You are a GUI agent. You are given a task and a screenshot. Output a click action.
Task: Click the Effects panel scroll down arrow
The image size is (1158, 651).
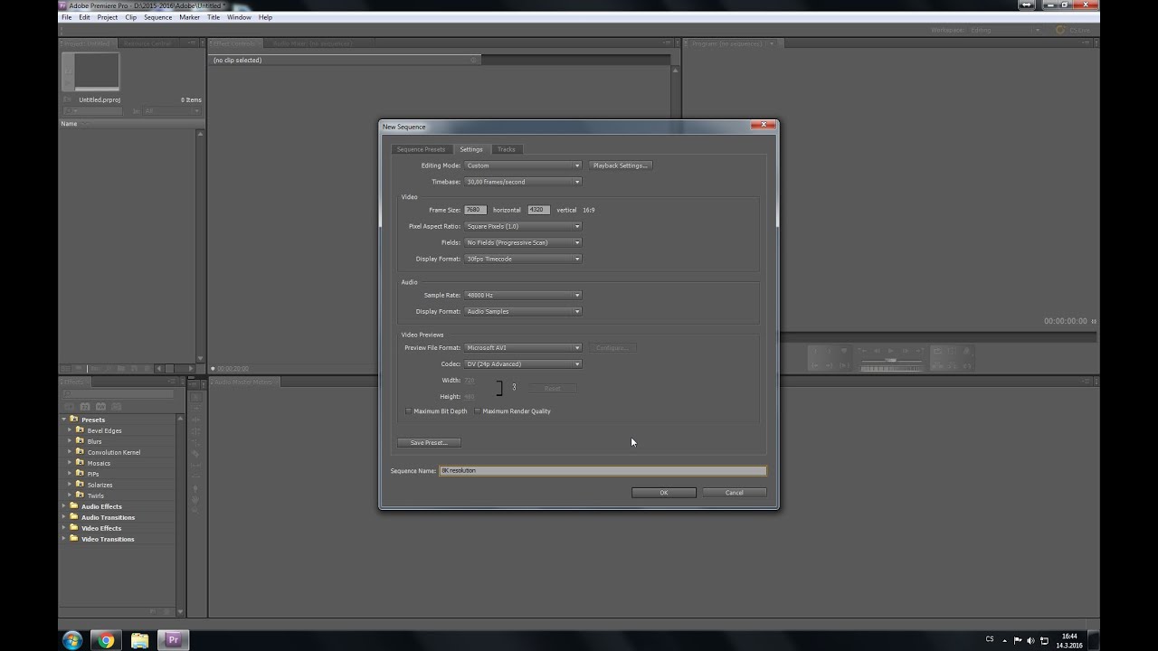[181, 612]
